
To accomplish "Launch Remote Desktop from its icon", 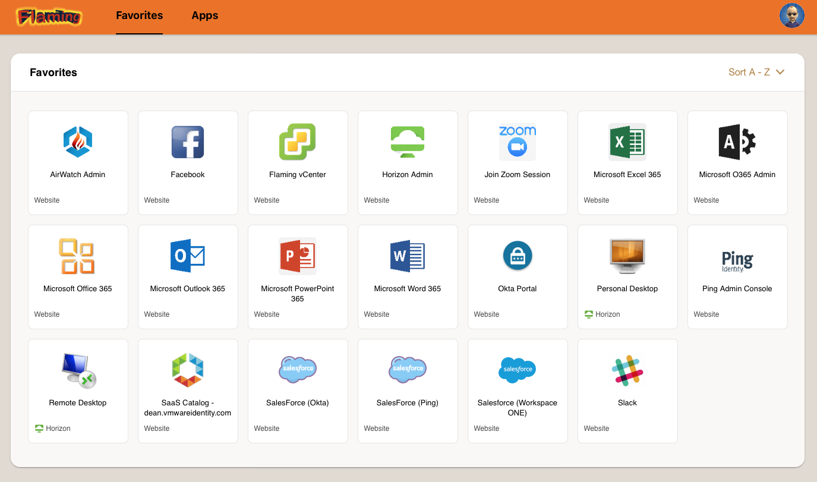I will pos(78,370).
